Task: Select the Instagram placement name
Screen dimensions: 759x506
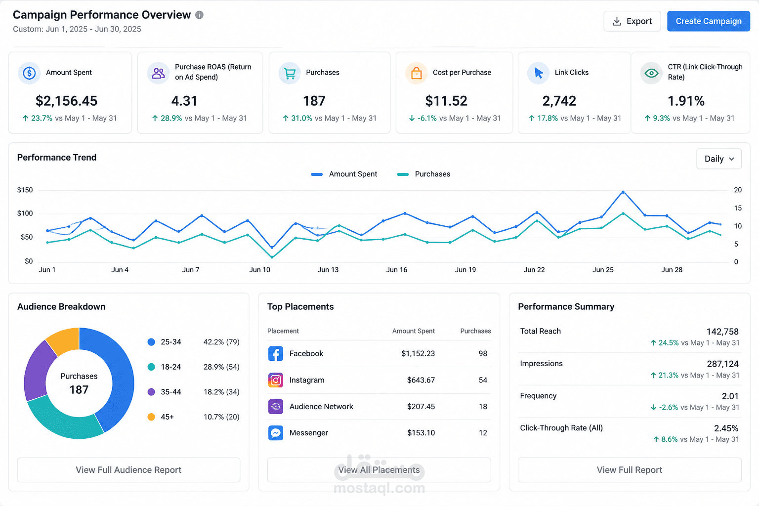Action: [x=307, y=380]
